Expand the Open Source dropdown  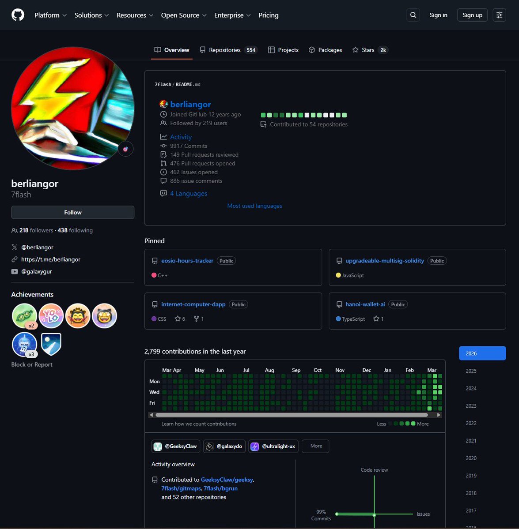pos(184,15)
